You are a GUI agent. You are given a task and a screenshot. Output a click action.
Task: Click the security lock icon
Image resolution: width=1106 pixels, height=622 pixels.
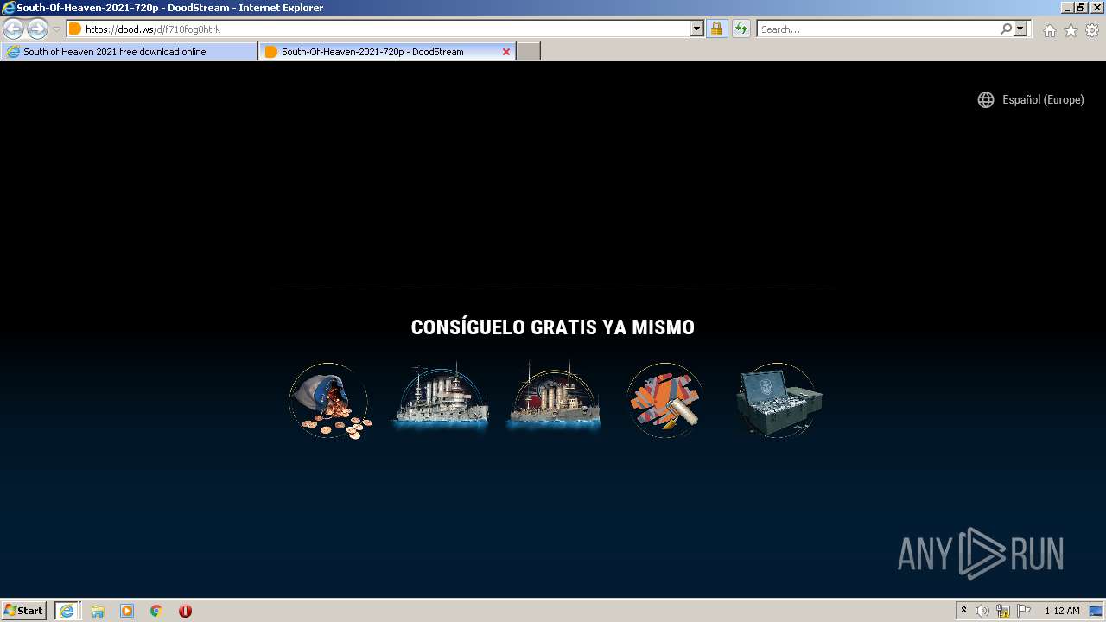pos(716,29)
